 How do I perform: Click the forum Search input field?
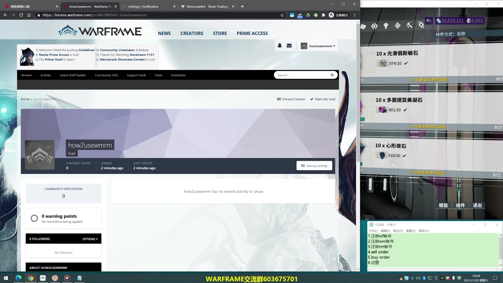[302, 75]
